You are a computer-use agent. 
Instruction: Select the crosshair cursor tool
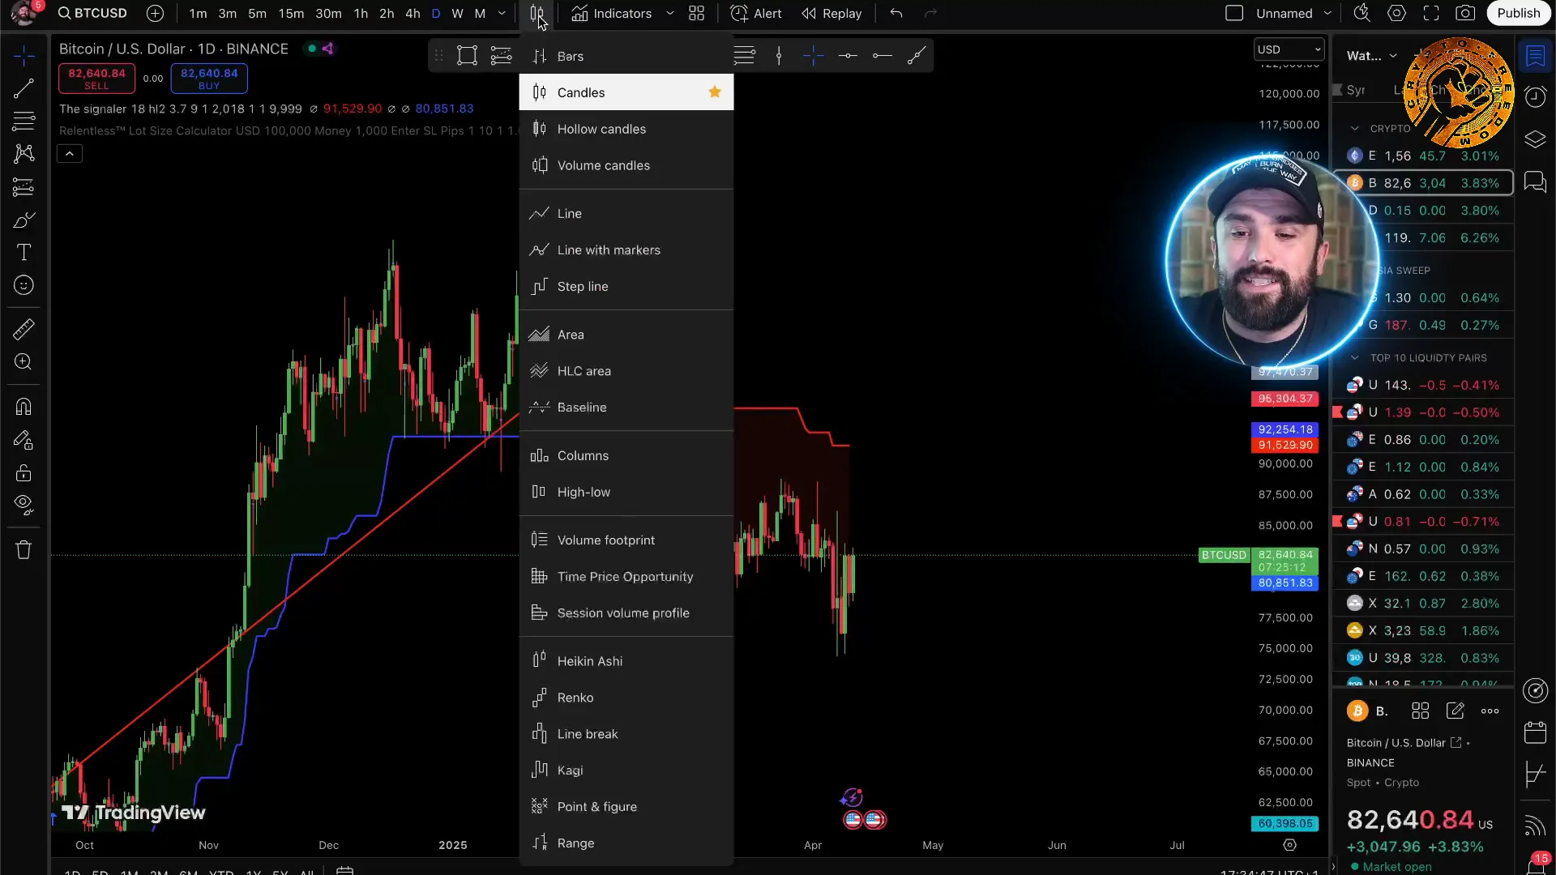click(x=24, y=55)
